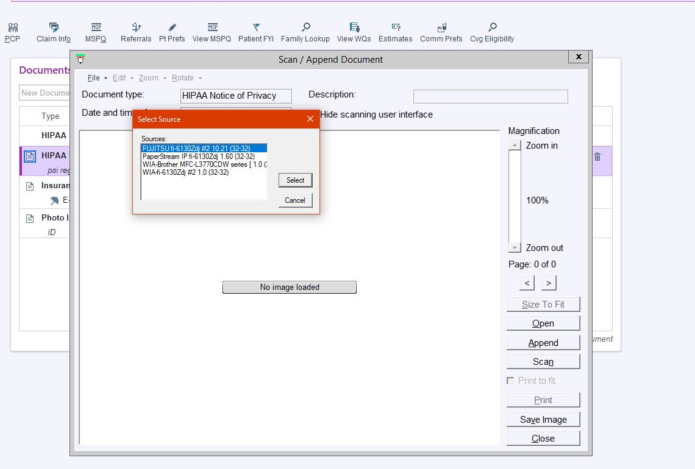Cancel the Select Source dialog
Screen dimensions: 695x469
coord(295,200)
